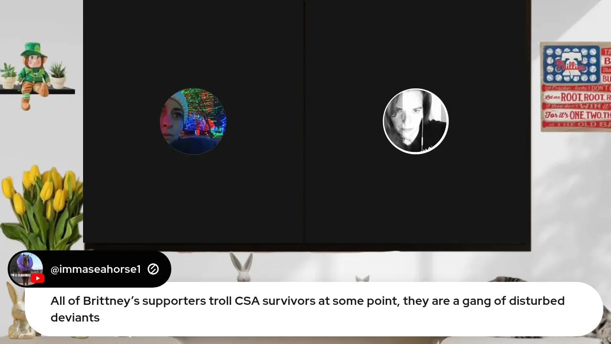Click the empty area of right video panel
Image resolution: width=611 pixels, height=344 pixels.
point(416,201)
